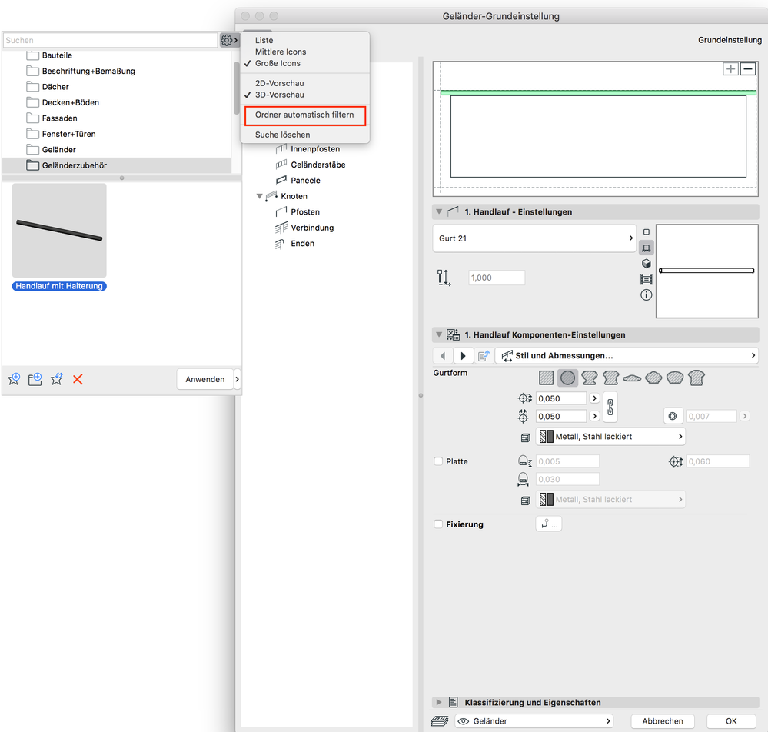Select Geländerstäbe in the tree
The image size is (768, 732).
coord(318,165)
